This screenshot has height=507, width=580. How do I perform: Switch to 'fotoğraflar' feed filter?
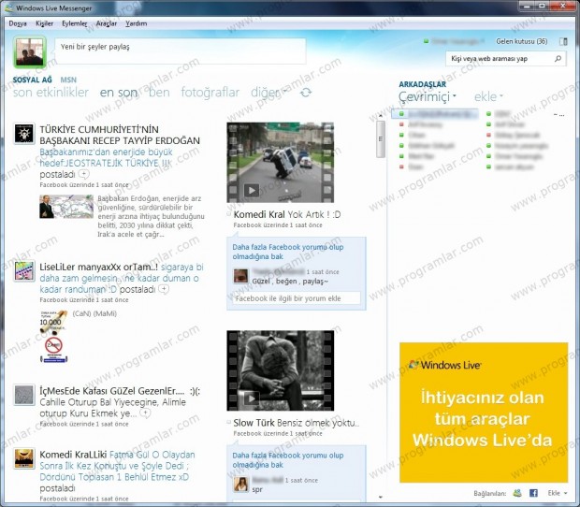pyautogui.click(x=210, y=92)
